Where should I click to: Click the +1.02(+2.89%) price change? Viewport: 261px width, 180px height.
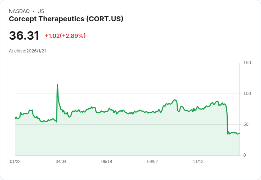pyautogui.click(x=65, y=36)
